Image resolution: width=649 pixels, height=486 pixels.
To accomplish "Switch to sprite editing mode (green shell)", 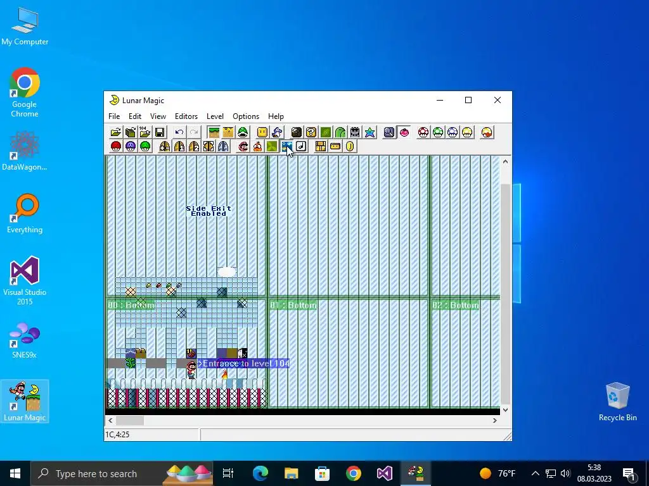I will click(x=243, y=132).
